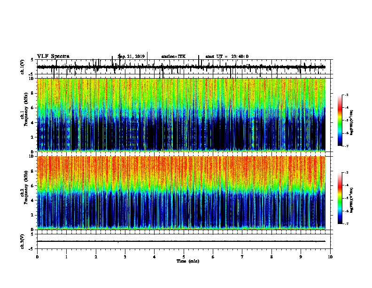This screenshot has width=372, height=288.
Task: Click the ch.2 spectrogram panel
Action: 181,193
